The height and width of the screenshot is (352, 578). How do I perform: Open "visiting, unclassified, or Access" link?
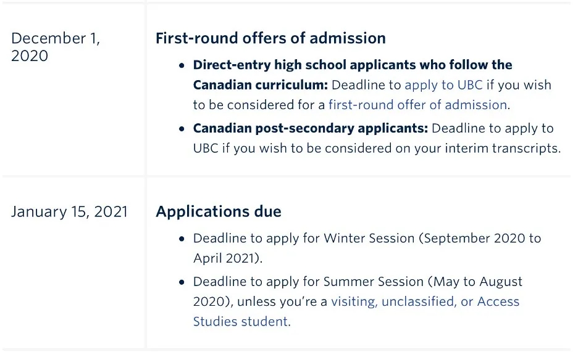[x=425, y=301]
